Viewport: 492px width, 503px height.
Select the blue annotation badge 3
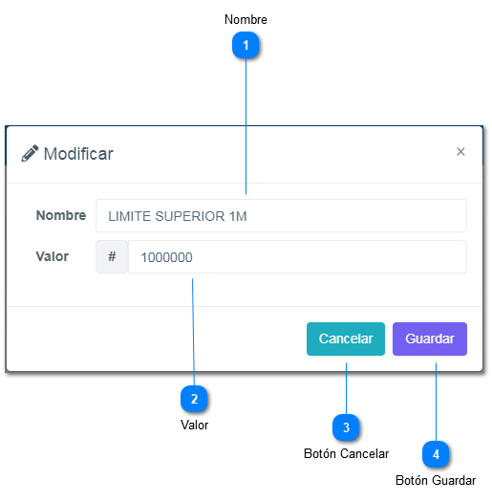click(346, 427)
